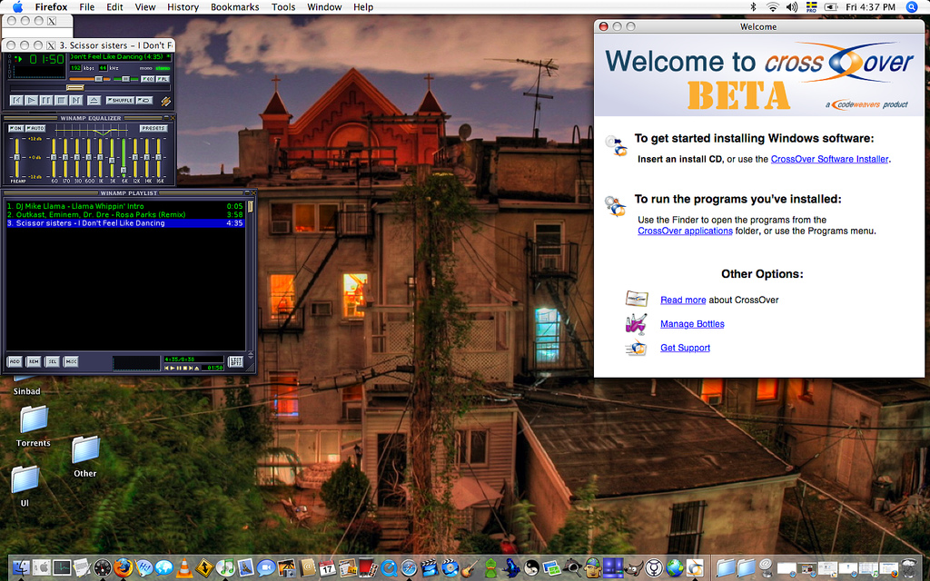Open iTunes from the Dock
This screenshot has width=930, height=581.
pyautogui.click(x=225, y=568)
